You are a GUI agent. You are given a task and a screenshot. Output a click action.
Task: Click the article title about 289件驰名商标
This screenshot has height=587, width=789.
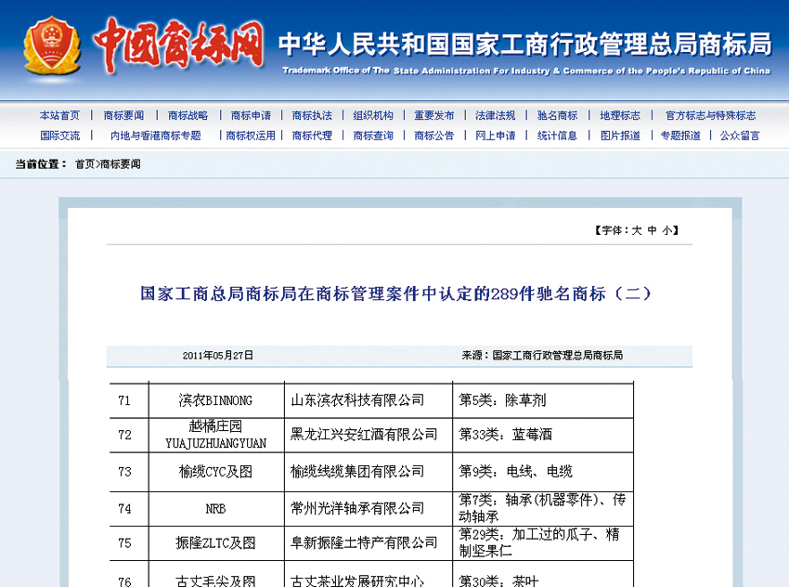[396, 293]
